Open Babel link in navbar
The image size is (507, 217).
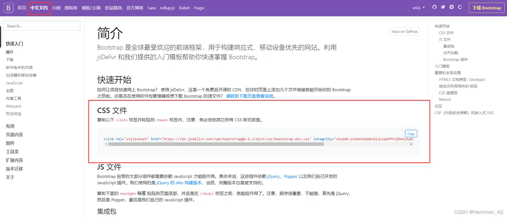point(184,8)
